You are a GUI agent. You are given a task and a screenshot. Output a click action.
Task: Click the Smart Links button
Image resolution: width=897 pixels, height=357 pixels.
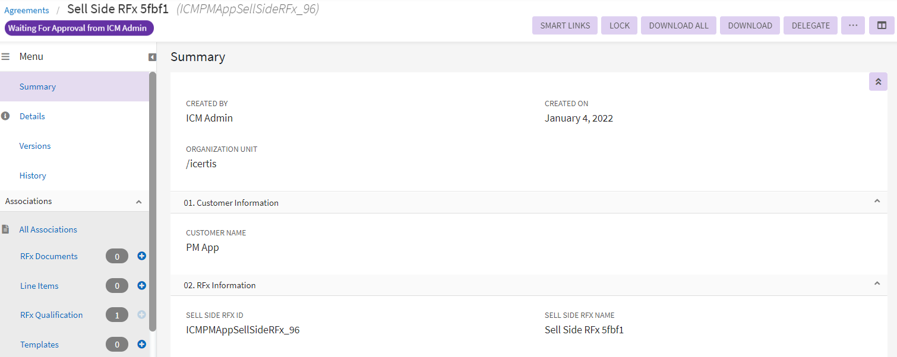[x=565, y=26]
